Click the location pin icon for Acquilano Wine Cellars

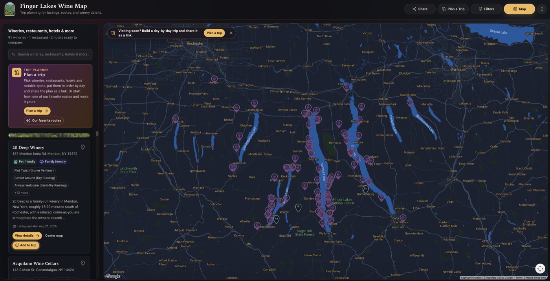coord(82,263)
